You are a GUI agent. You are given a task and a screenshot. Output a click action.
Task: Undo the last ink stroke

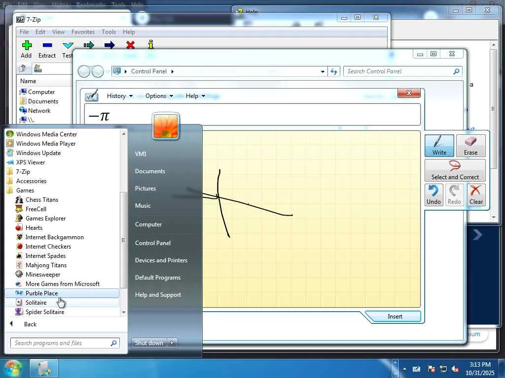point(433,195)
